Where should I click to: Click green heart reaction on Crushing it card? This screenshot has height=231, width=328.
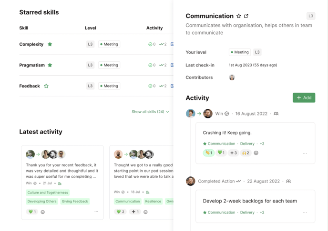(x=221, y=153)
